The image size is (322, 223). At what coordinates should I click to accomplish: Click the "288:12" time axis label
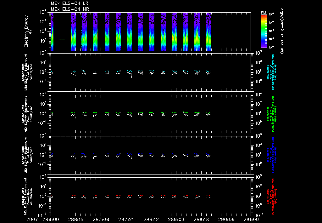(151, 220)
